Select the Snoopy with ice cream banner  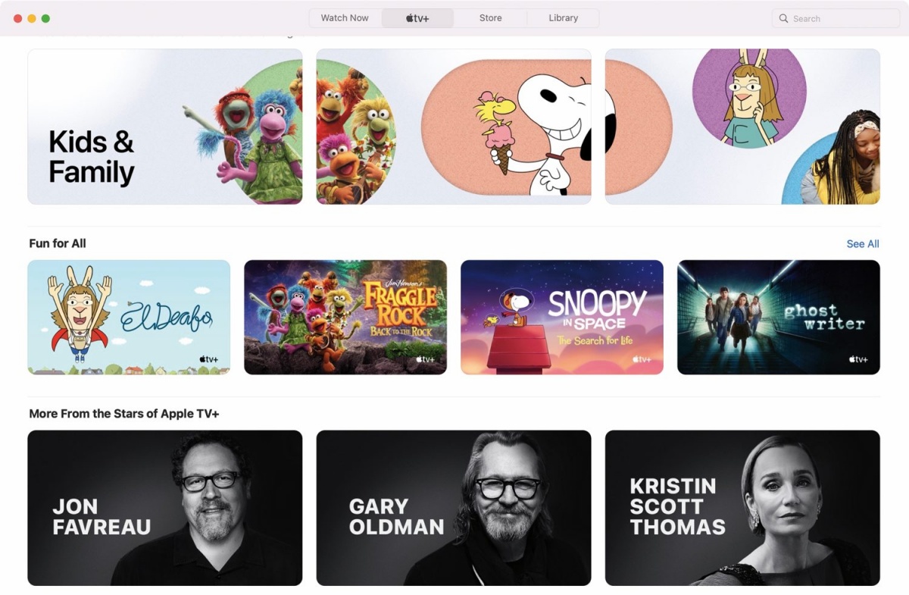[x=454, y=127]
